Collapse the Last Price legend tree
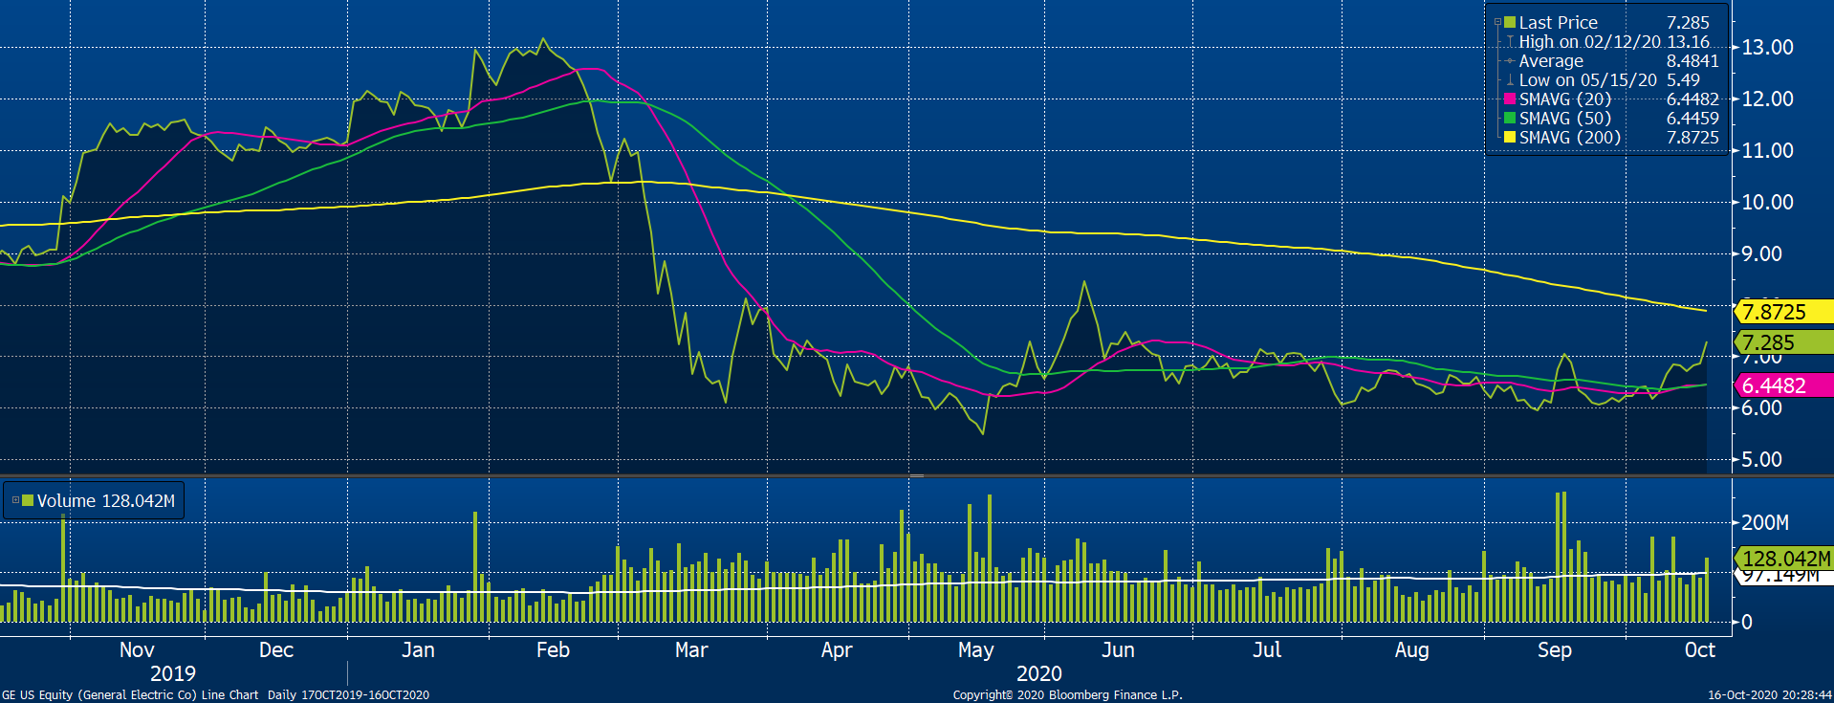Screen dimensions: 1834x703 1497,22
